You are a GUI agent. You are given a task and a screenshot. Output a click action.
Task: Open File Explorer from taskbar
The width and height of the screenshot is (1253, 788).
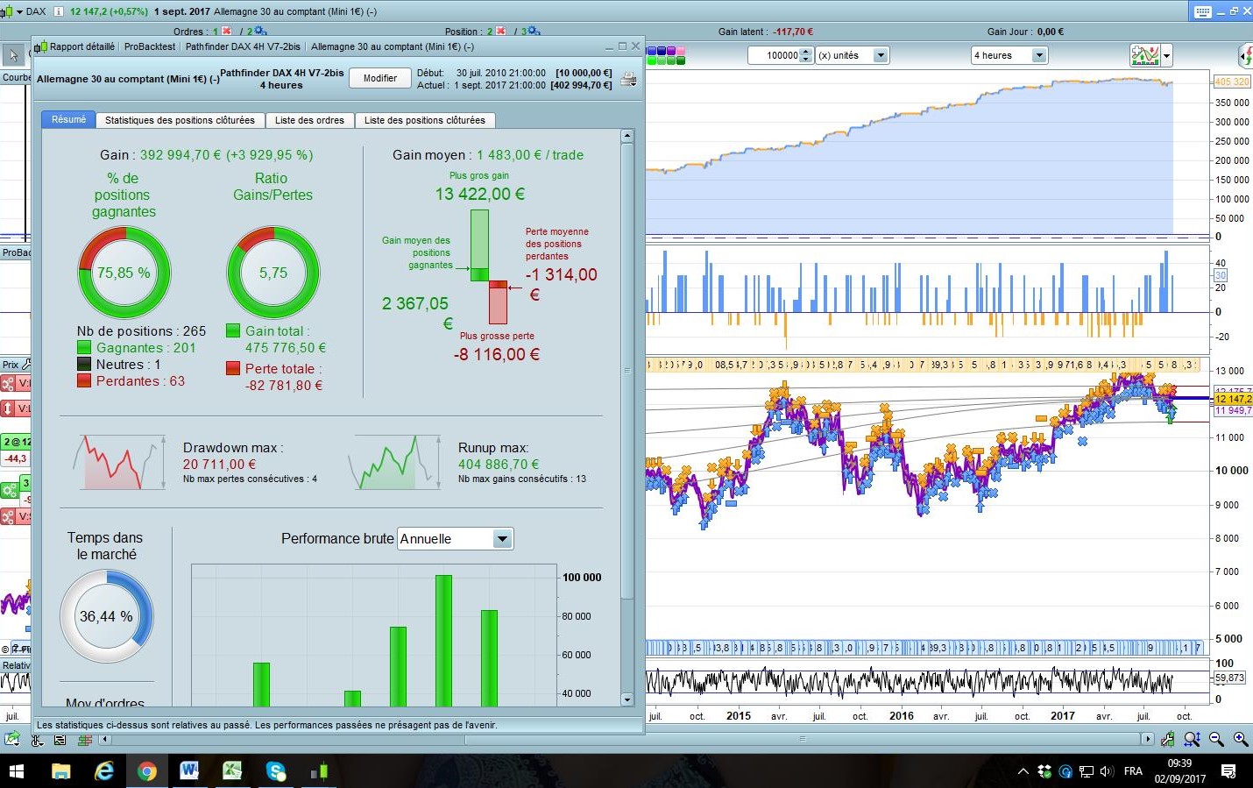(60, 771)
